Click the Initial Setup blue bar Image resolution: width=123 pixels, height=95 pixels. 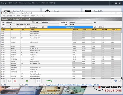coord(70,27)
